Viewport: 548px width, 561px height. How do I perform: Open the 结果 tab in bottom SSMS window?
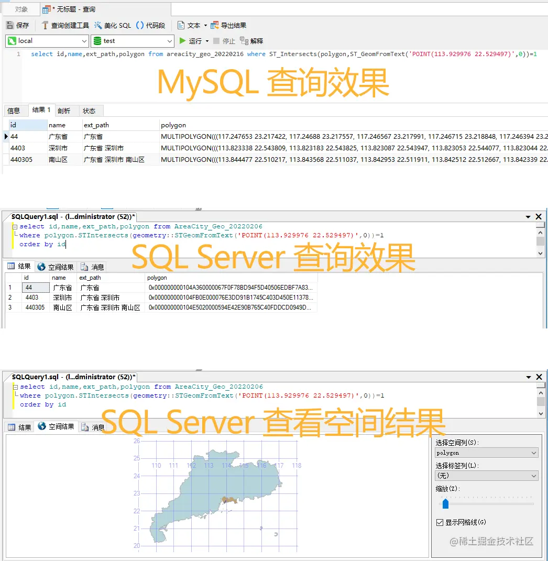tap(20, 427)
